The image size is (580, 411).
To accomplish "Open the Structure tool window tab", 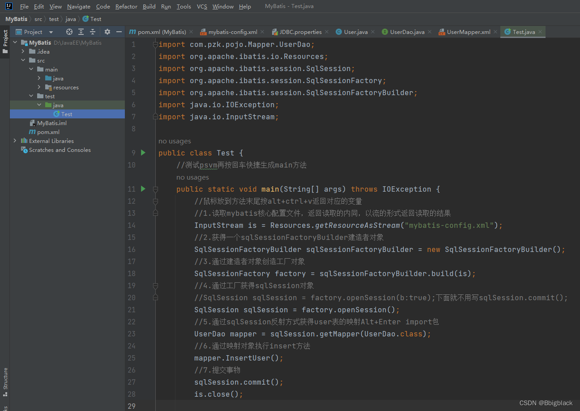I will pyautogui.click(x=4, y=380).
